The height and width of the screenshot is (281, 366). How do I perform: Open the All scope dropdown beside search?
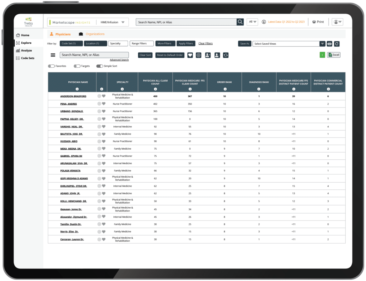point(252,22)
